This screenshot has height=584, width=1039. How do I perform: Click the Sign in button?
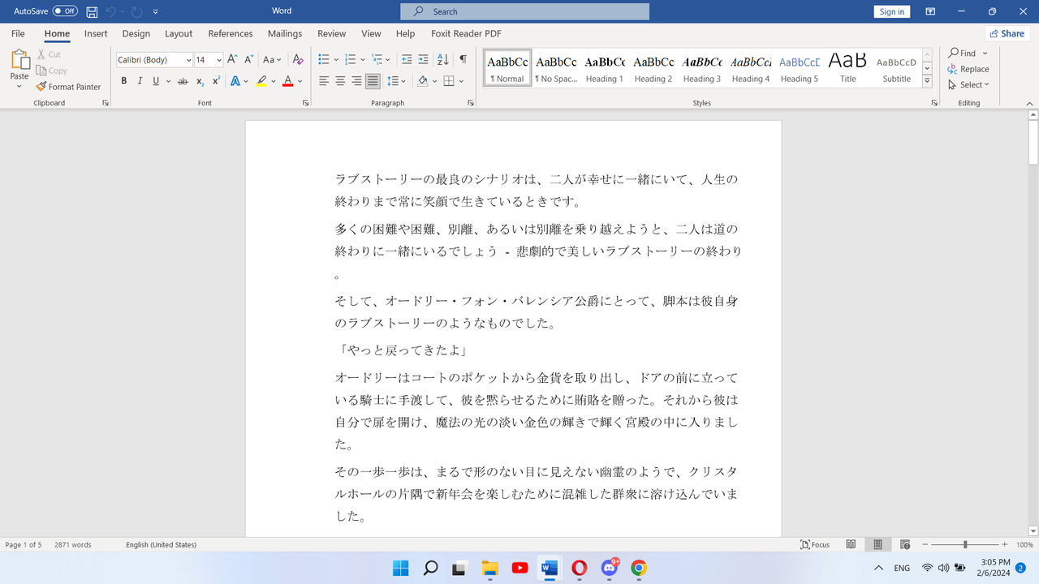click(892, 11)
